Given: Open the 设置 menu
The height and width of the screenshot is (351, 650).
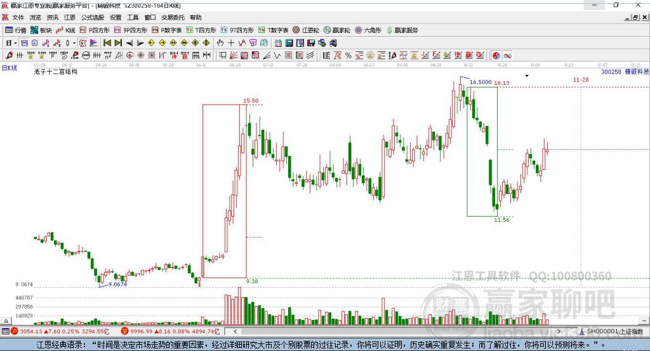Looking at the screenshot, I should pyautogui.click(x=116, y=17).
